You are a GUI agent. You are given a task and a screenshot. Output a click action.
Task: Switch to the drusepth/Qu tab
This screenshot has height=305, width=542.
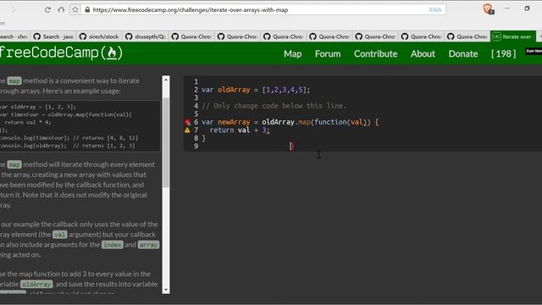point(145,36)
